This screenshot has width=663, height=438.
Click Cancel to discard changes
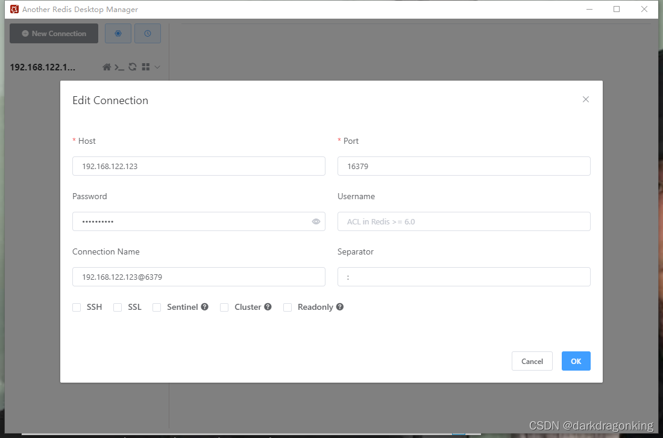click(532, 361)
